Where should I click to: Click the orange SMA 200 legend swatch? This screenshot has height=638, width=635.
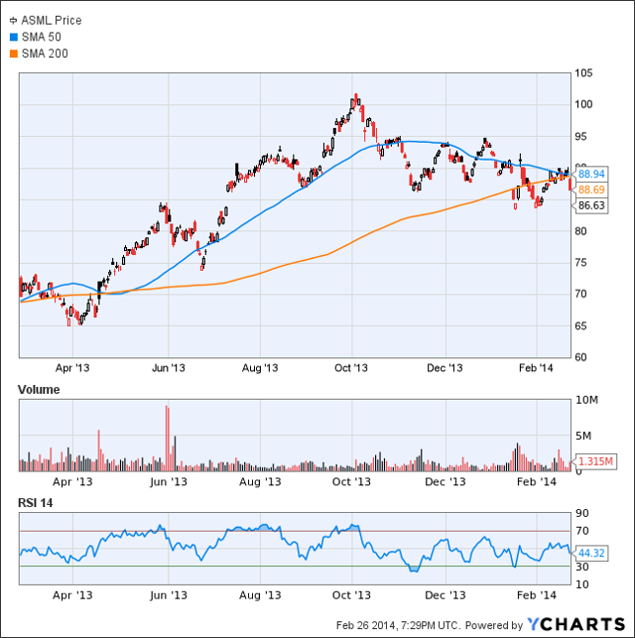[x=14, y=54]
